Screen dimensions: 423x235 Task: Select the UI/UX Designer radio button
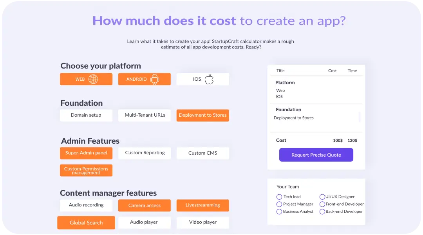tap(322, 197)
